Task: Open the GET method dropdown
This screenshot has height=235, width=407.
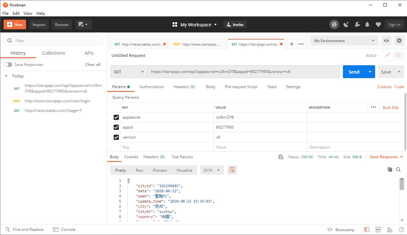Action: point(129,72)
